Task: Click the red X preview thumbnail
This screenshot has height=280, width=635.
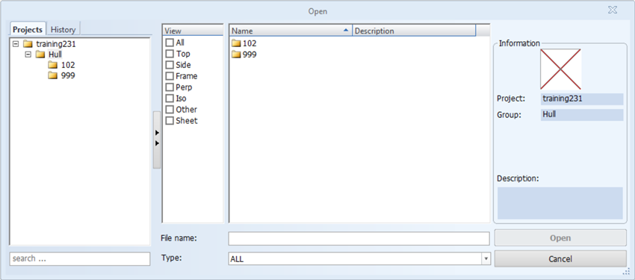Action: pyautogui.click(x=560, y=69)
